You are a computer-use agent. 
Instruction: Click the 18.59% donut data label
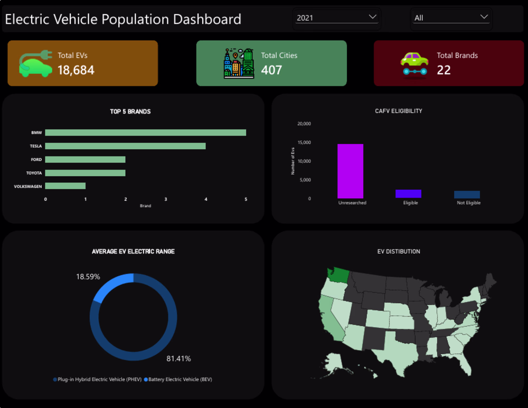[x=88, y=277]
